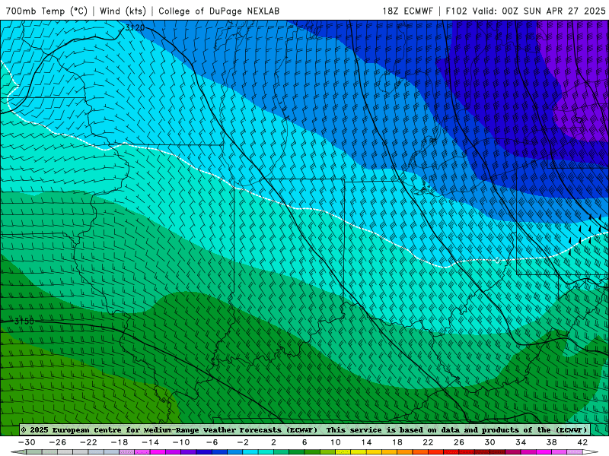Click the "22" color scale value
Image resolution: width=609 pixels, height=456 pixels.
[428, 442]
